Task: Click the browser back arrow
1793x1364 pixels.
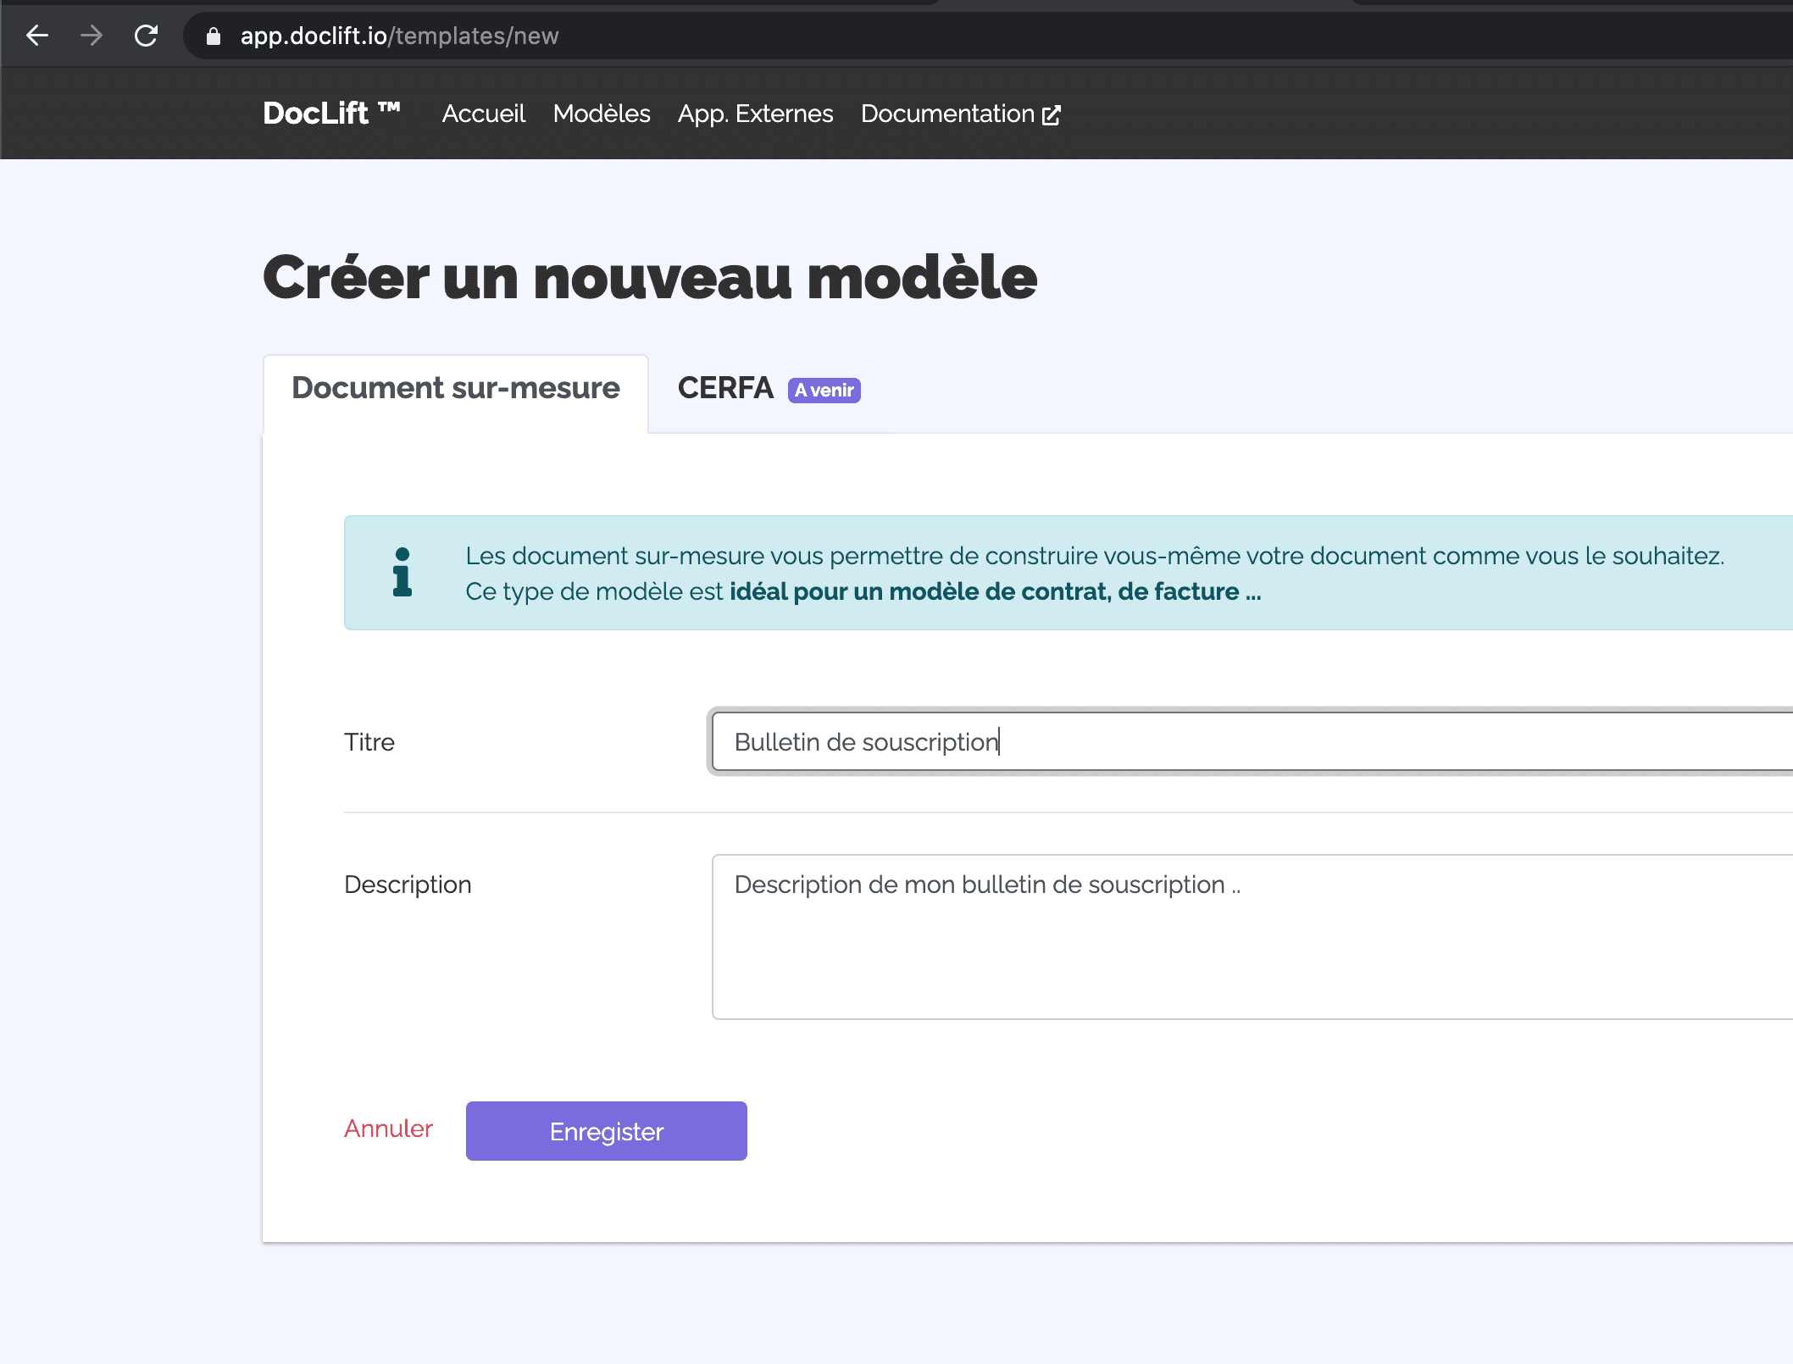Action: coord(36,36)
